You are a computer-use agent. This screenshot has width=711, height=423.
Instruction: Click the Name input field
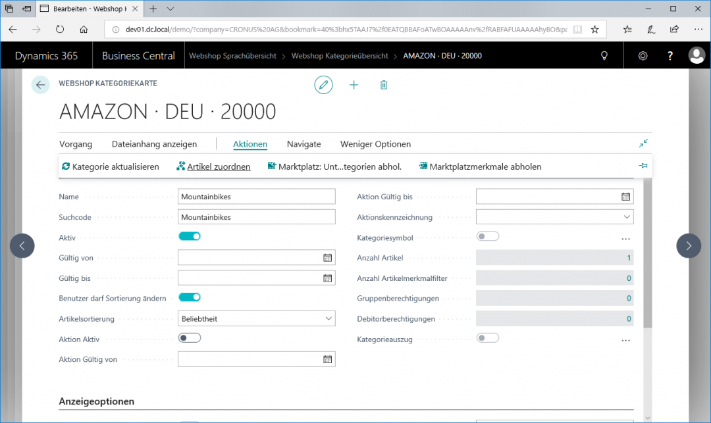(x=257, y=197)
